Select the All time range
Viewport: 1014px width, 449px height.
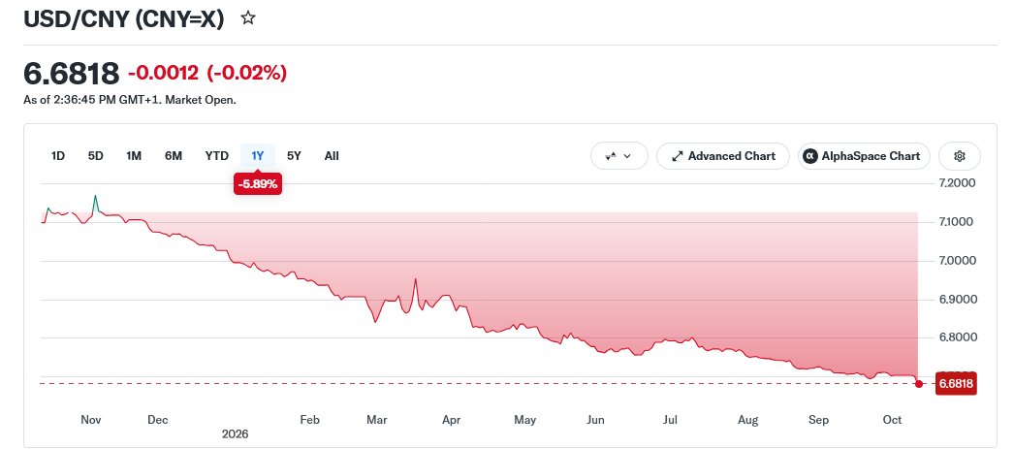332,156
